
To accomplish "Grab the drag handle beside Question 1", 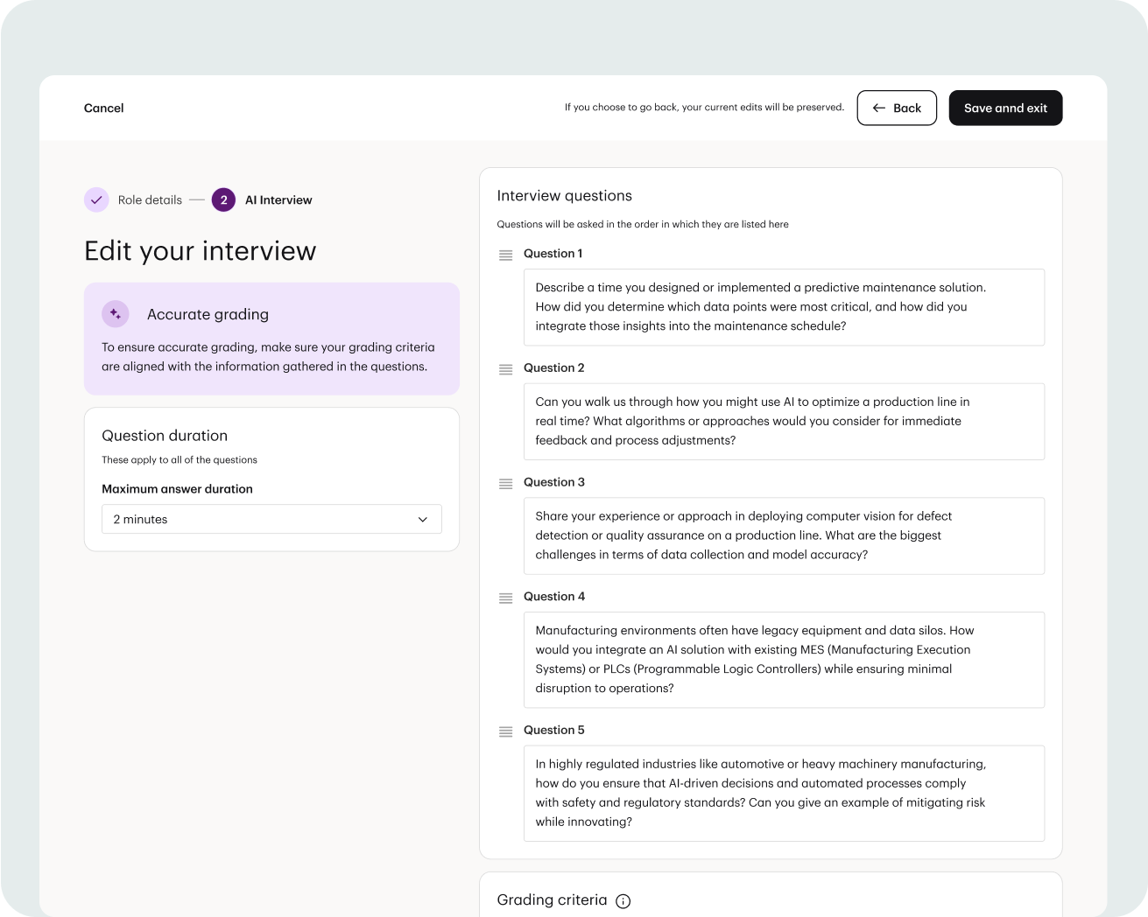I will point(505,255).
